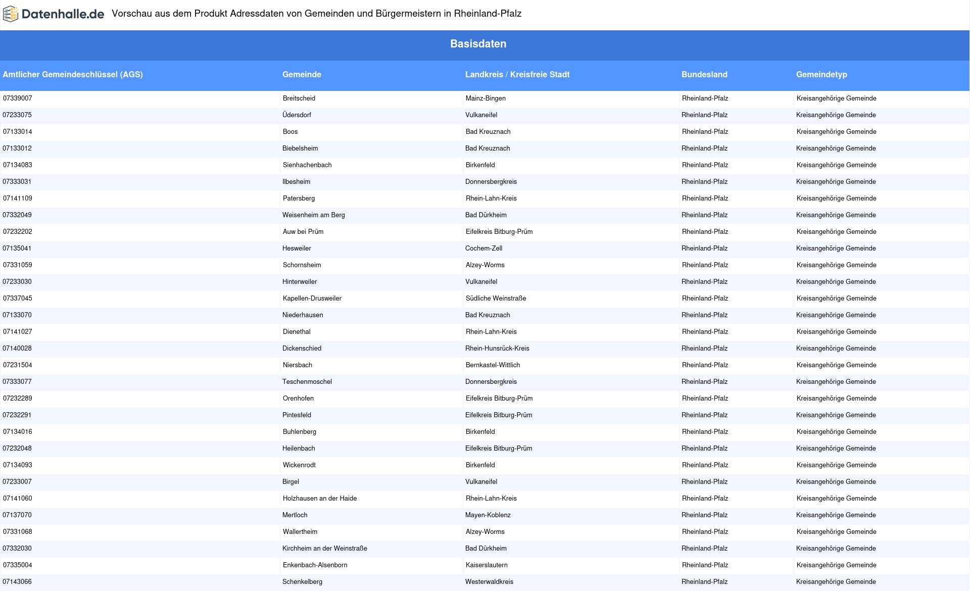Click the Sienhachenbach cell
This screenshot has height=591, width=970.
(x=371, y=165)
